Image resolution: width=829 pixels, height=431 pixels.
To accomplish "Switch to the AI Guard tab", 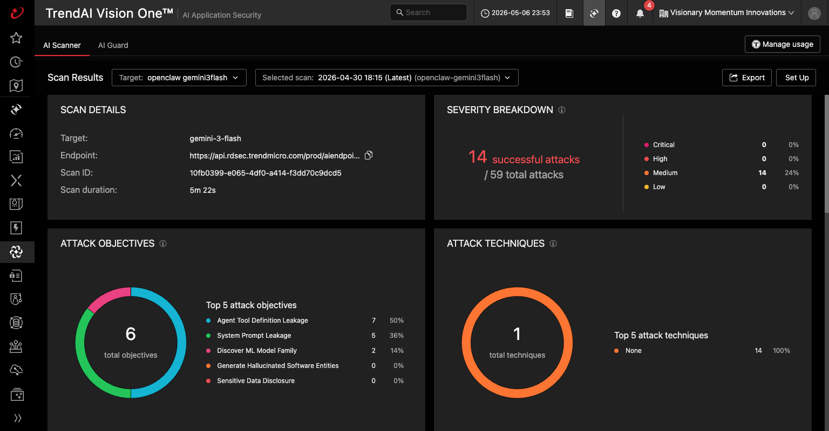I will (x=113, y=45).
